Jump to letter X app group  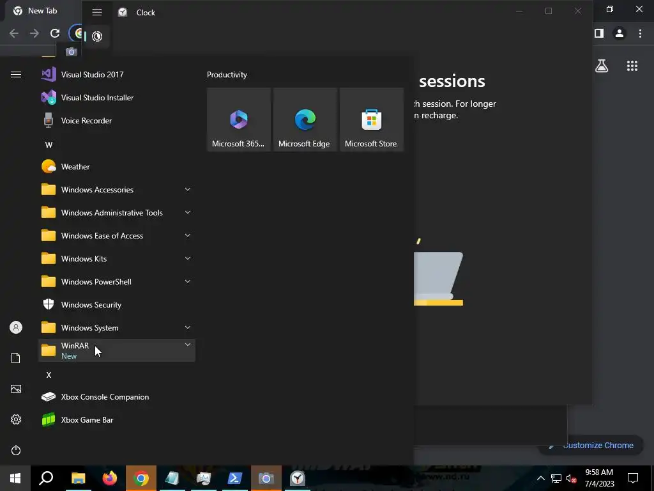click(x=49, y=375)
